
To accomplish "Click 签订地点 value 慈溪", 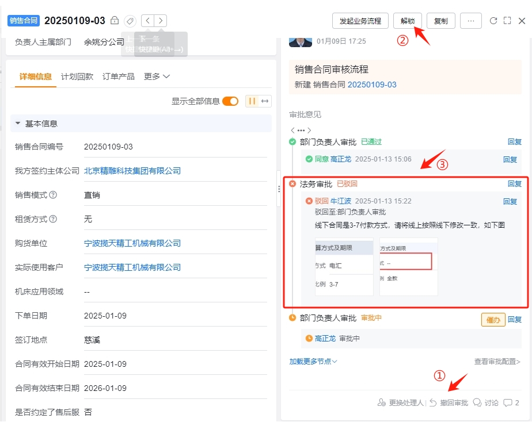I will point(92,340).
